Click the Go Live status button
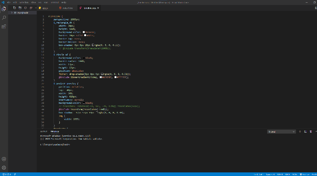Viewport: 317px width, 176px height. pyautogui.click(x=305, y=174)
